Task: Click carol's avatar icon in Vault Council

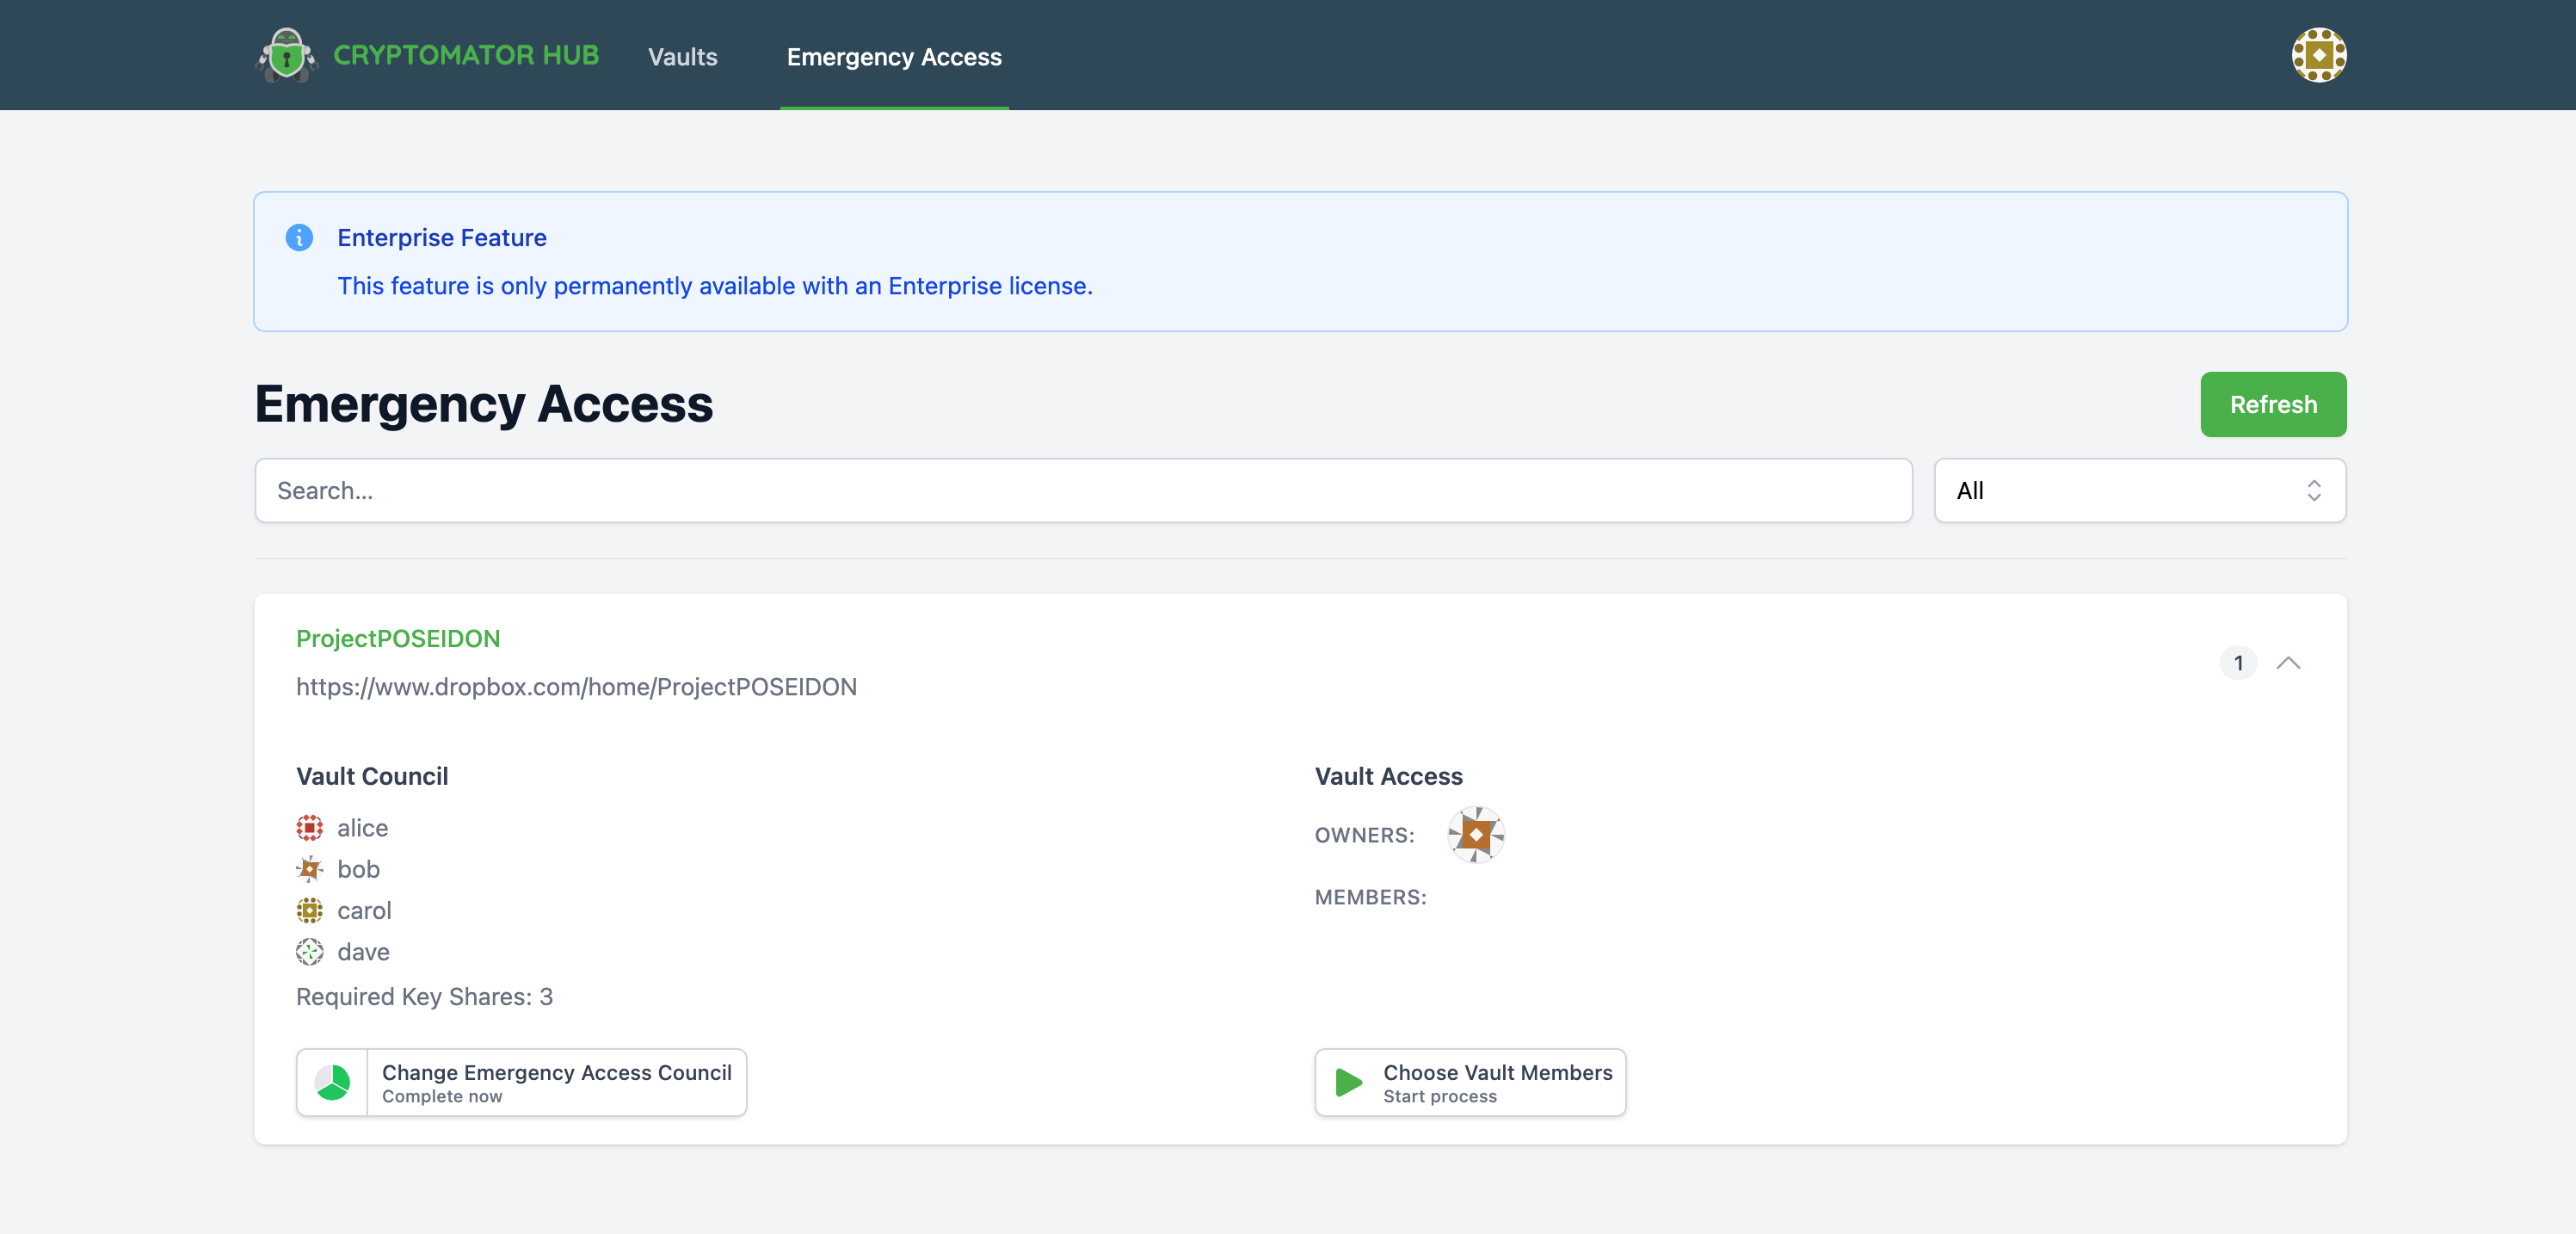Action: point(310,910)
